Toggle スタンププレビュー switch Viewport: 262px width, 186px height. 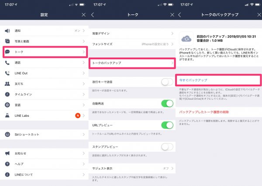(167, 147)
